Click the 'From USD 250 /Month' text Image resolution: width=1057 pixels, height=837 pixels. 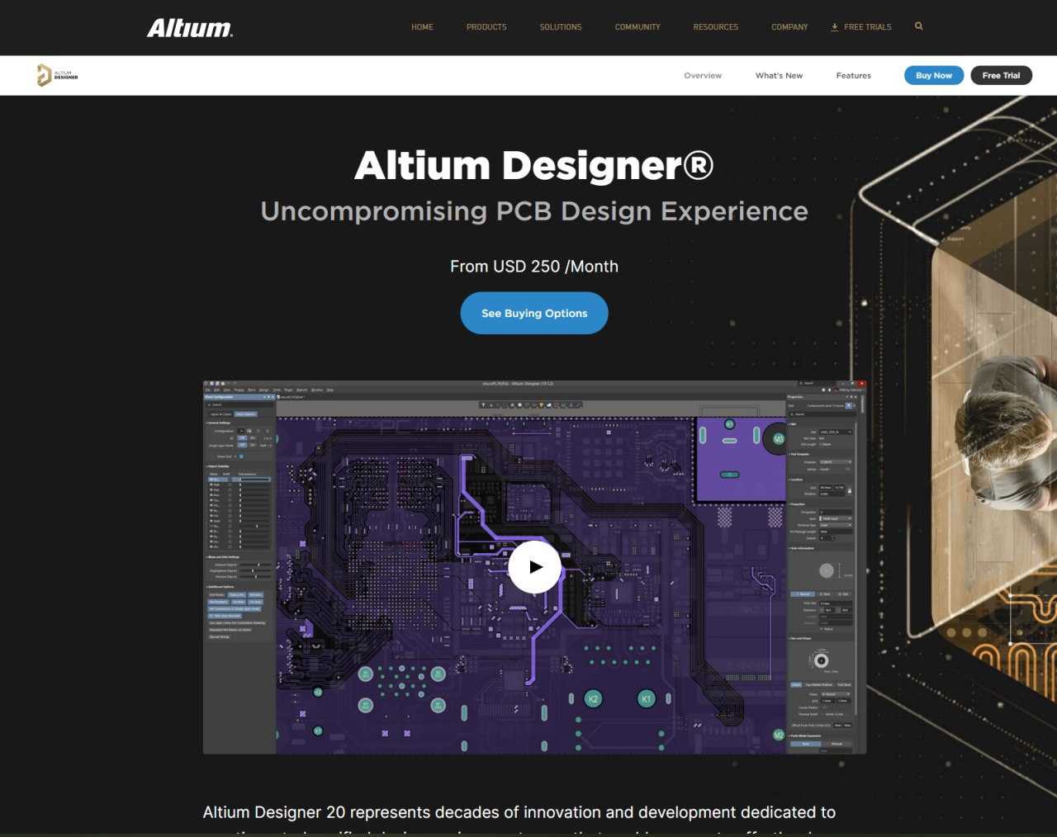pyautogui.click(x=534, y=267)
